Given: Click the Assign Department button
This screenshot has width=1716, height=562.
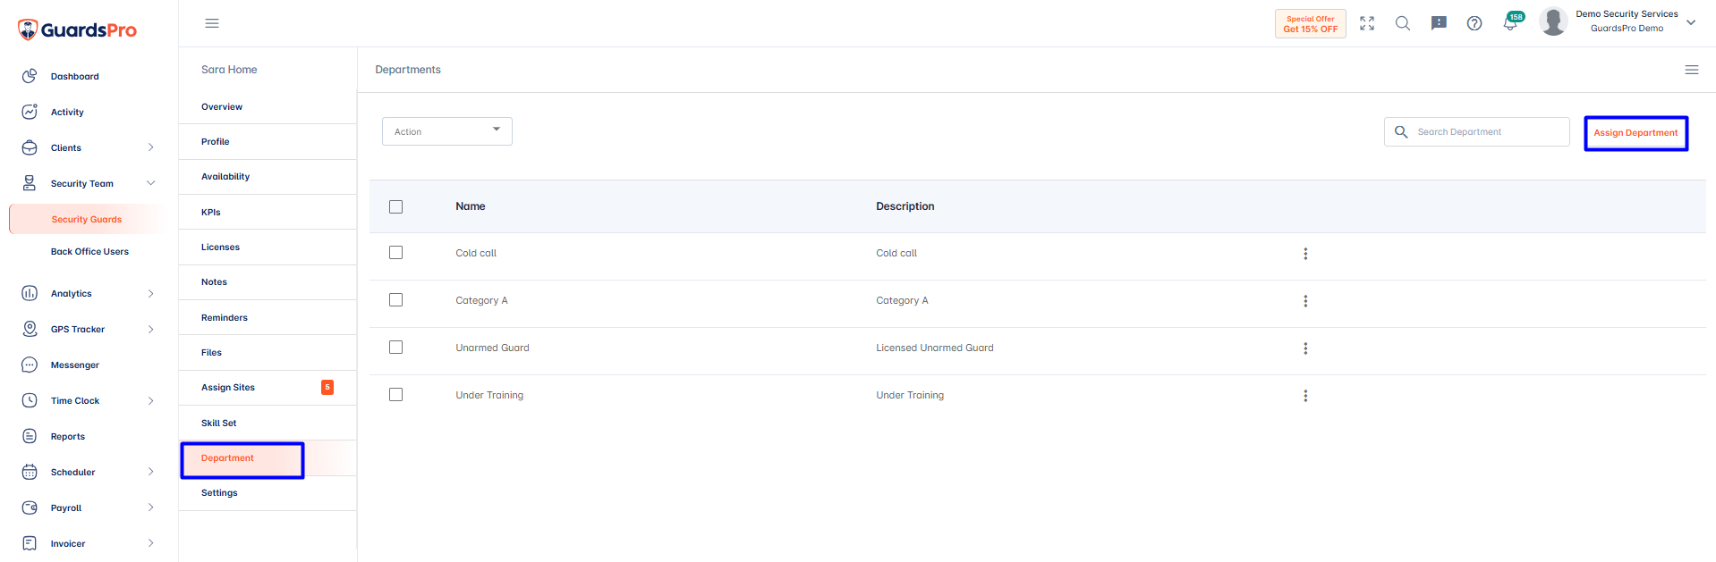Looking at the screenshot, I should pyautogui.click(x=1635, y=133).
